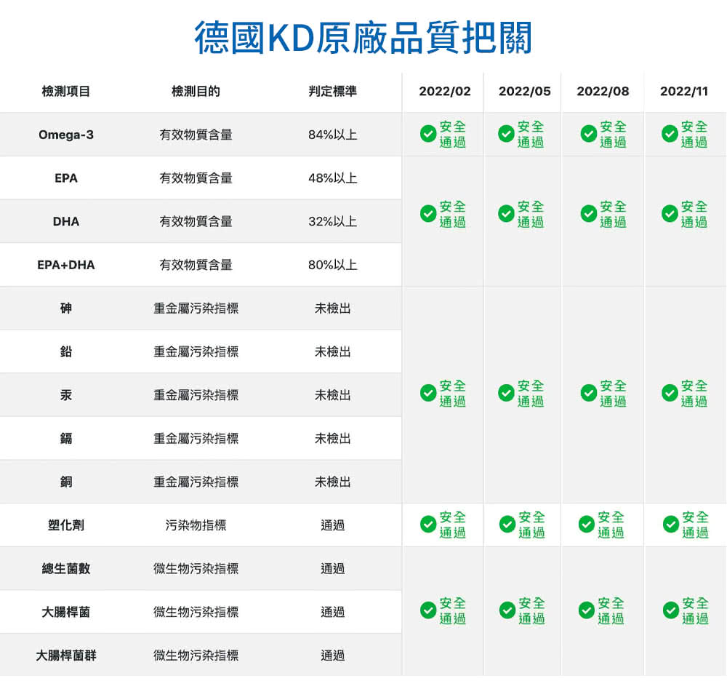Image resolution: width=727 pixels, height=681 pixels.
Task: Click the Omega-3 row check icon under 2022/05
Action: 506,134
